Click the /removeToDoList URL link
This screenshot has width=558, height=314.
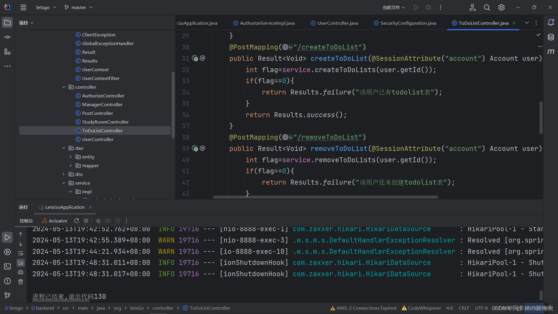tap(328, 137)
